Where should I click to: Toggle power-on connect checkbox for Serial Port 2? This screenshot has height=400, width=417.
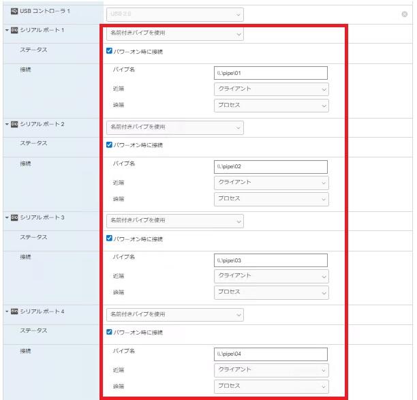coord(110,144)
